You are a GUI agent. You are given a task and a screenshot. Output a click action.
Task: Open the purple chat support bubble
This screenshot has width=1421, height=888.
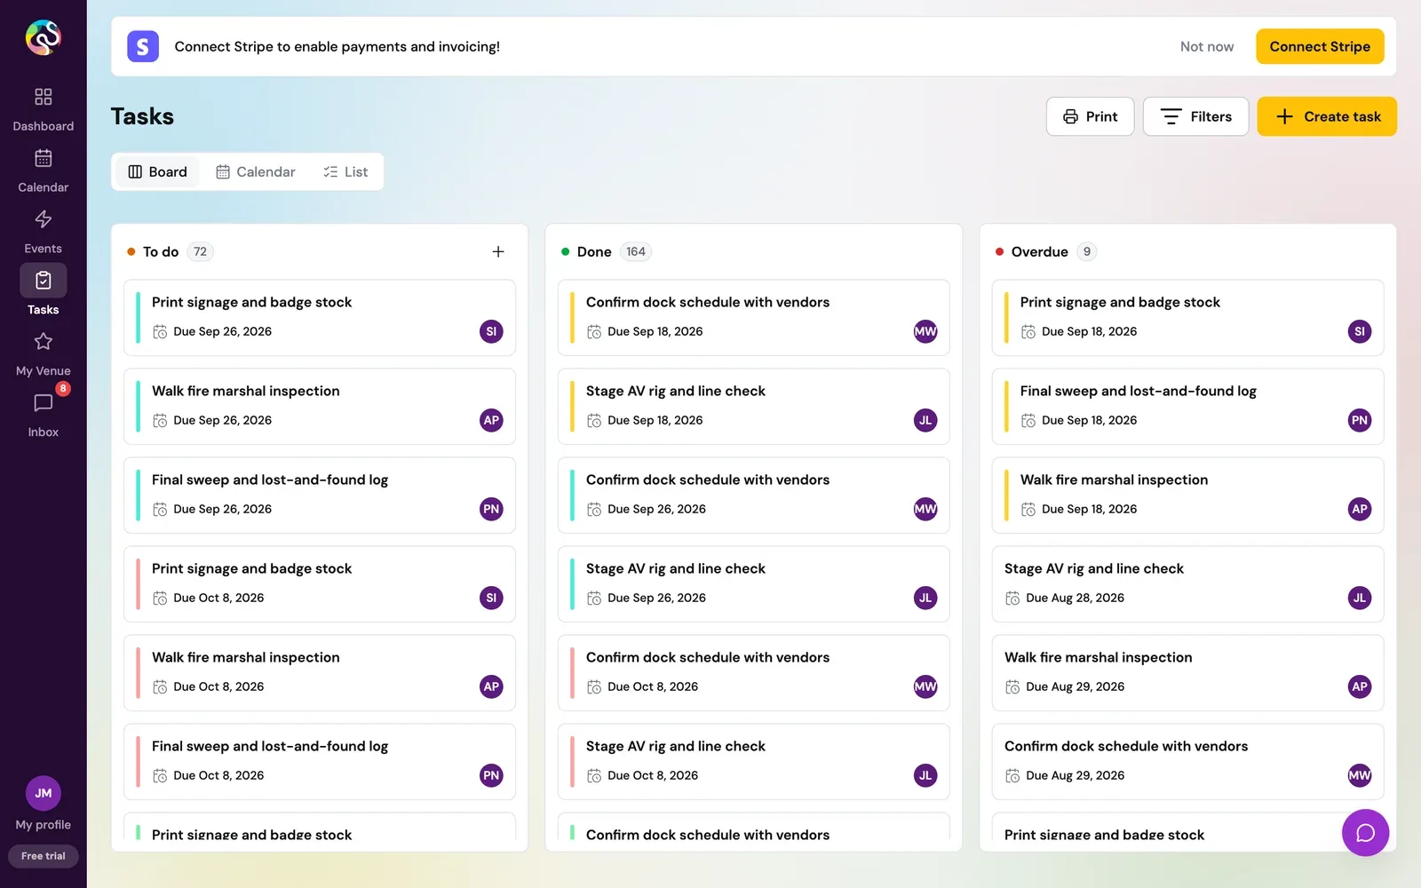(1365, 833)
